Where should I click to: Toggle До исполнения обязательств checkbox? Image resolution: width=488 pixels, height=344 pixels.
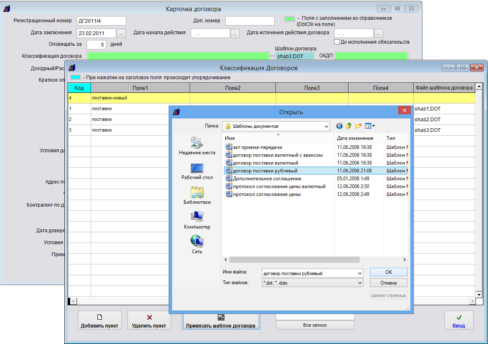337,42
